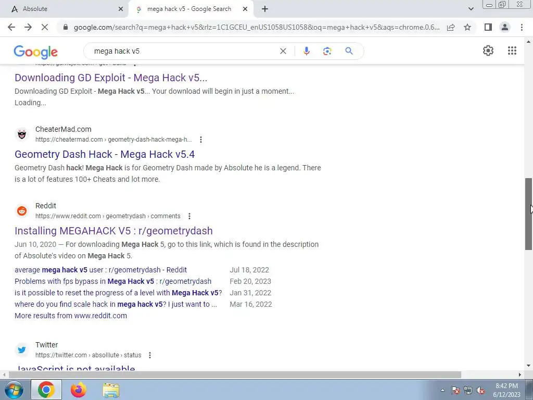Open the Google apps grid

[512, 51]
